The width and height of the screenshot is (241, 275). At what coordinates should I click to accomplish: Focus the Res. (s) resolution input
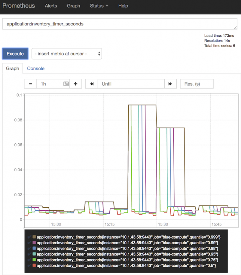coord(197,84)
